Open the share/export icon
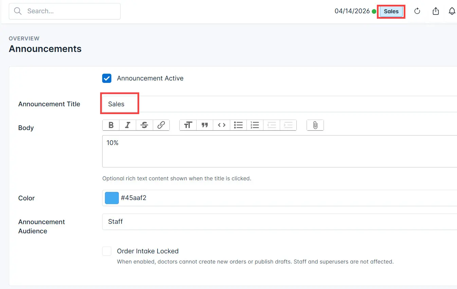 click(x=436, y=11)
